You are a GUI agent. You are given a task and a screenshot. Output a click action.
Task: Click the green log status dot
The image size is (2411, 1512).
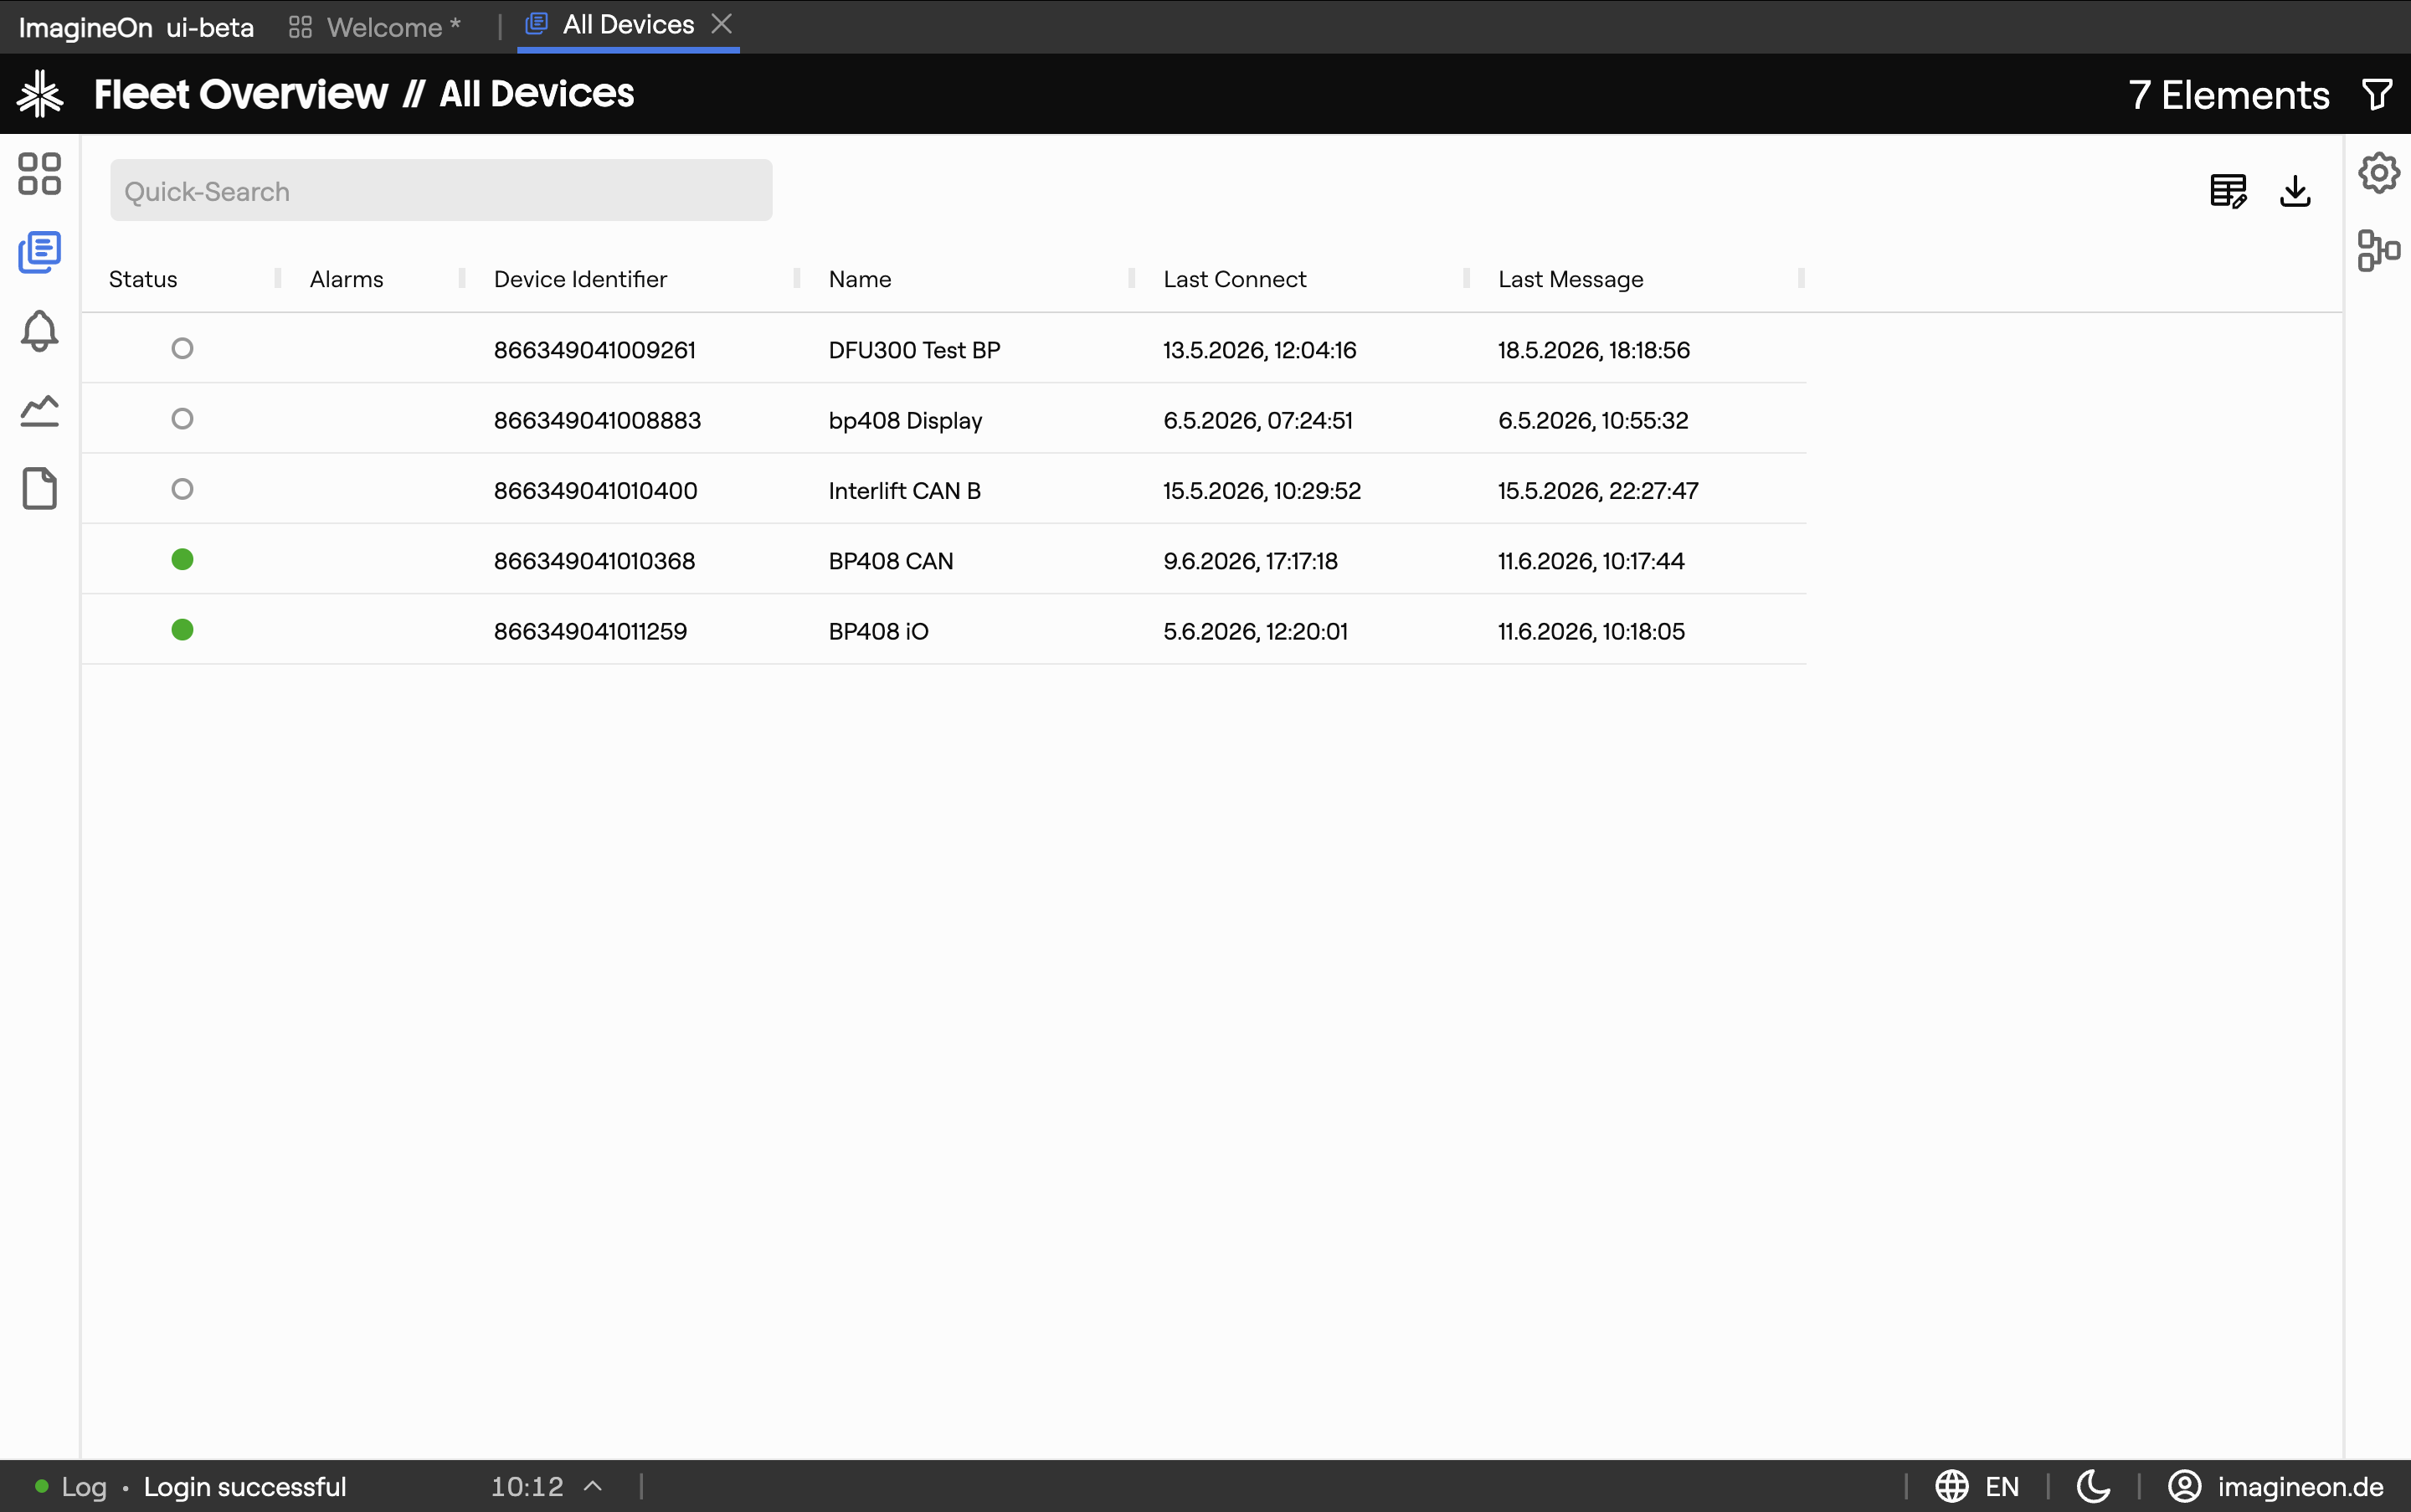click(x=42, y=1486)
